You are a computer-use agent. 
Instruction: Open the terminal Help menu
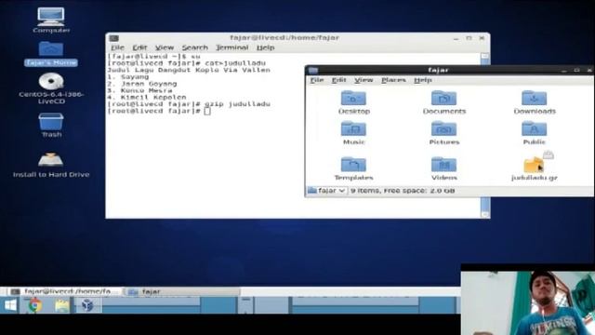tap(265, 47)
